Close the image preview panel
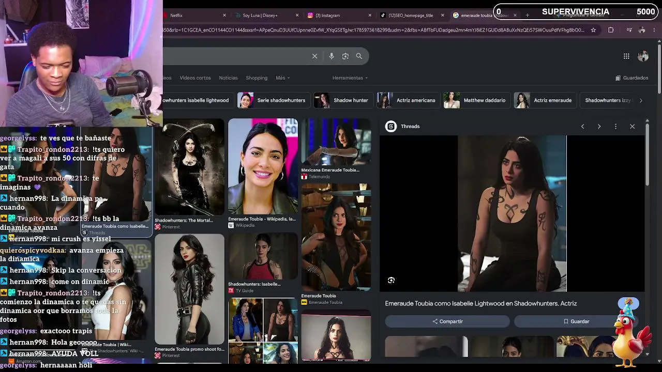Image resolution: width=662 pixels, height=372 pixels. pyautogui.click(x=632, y=127)
